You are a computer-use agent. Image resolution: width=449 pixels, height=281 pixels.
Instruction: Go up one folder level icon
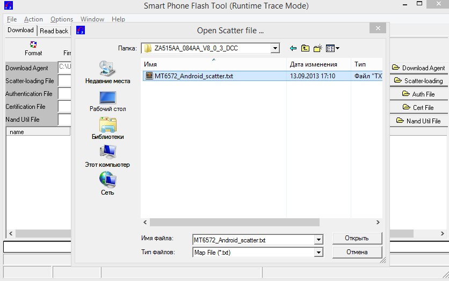[305, 48]
